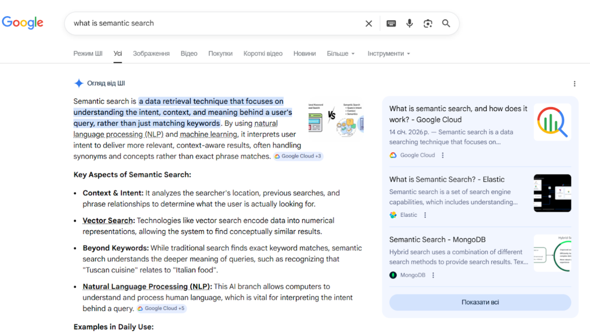Open the Новини tab
The width and height of the screenshot is (590, 336).
304,53
